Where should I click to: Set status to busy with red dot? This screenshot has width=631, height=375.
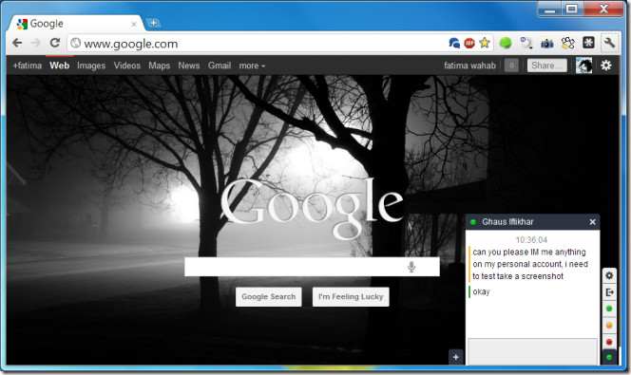click(x=609, y=342)
